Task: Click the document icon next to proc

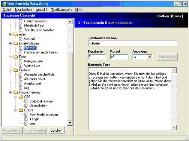Action: pos(26,123)
